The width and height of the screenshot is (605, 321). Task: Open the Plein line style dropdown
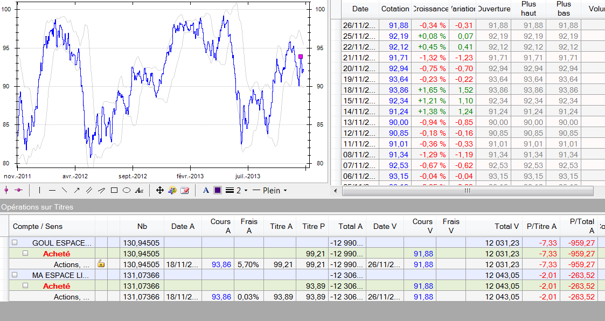(x=269, y=190)
